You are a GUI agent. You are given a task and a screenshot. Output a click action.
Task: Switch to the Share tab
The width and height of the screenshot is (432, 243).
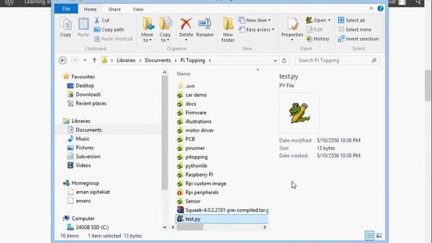pyautogui.click(x=114, y=9)
